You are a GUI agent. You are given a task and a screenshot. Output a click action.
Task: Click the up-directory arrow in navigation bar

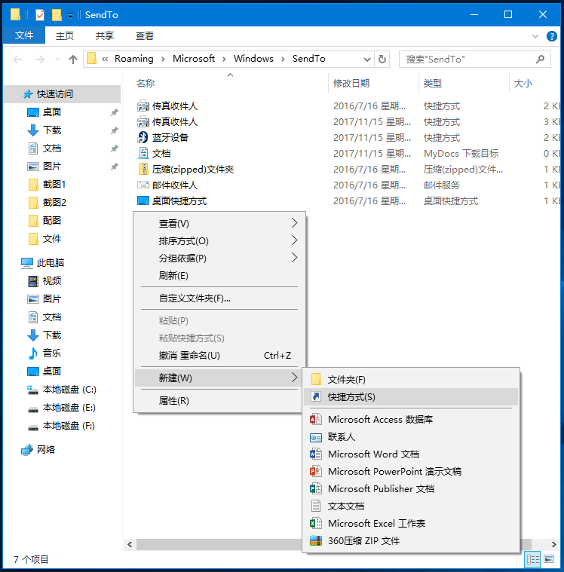(73, 59)
